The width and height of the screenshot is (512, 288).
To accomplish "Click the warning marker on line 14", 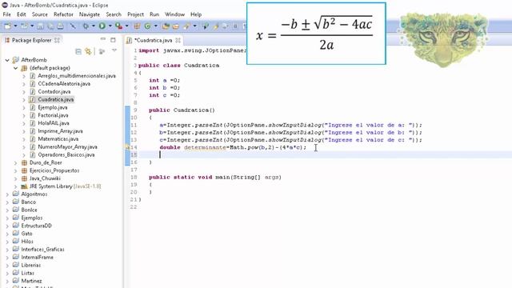I will coord(127,147).
